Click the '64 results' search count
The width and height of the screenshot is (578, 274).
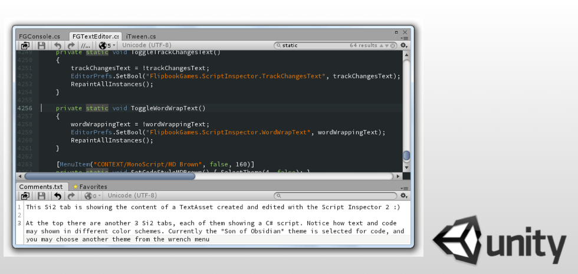tap(363, 45)
